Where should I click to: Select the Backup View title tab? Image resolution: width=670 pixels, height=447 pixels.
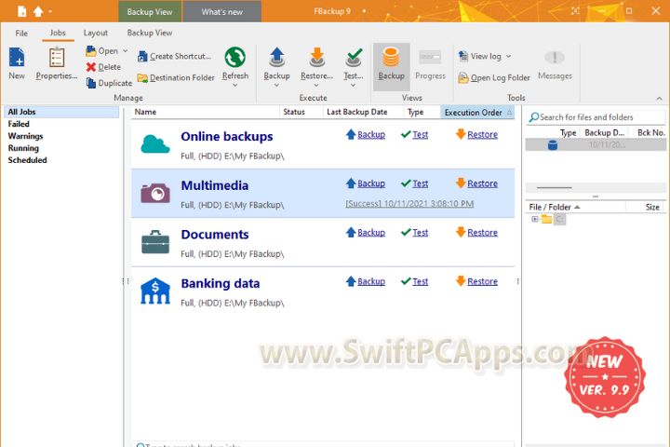[x=150, y=11]
